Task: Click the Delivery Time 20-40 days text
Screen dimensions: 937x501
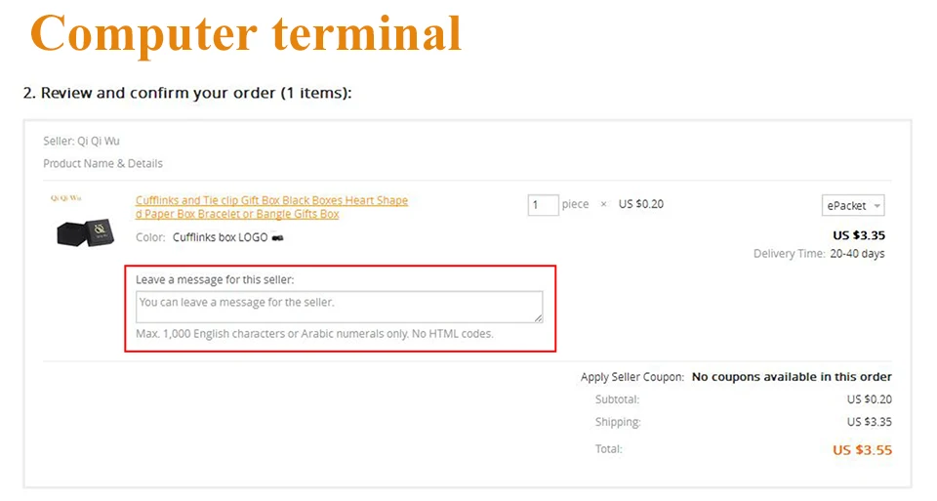Action: pos(819,254)
